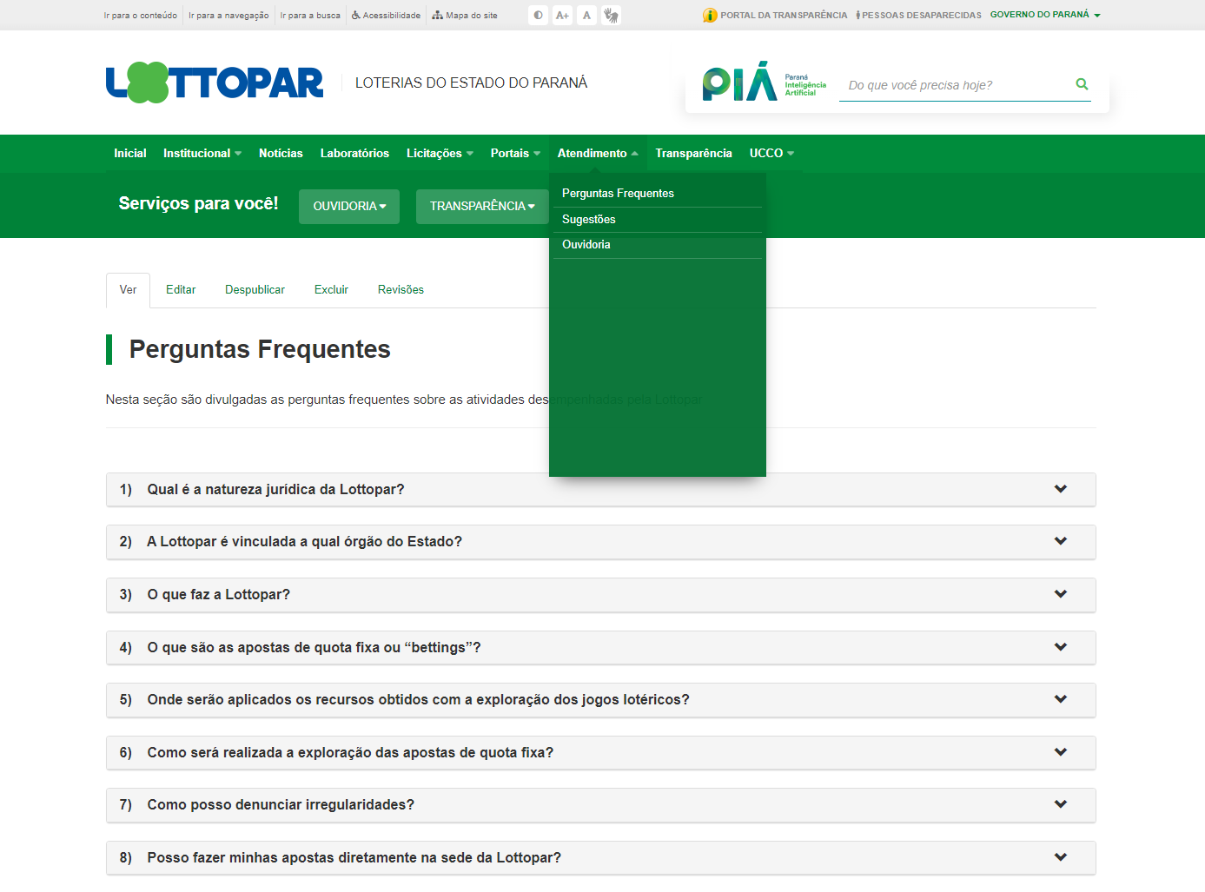This screenshot has height=892, width=1205.
Task: Click 'Ir para a navegação' link
Action: [228, 16]
